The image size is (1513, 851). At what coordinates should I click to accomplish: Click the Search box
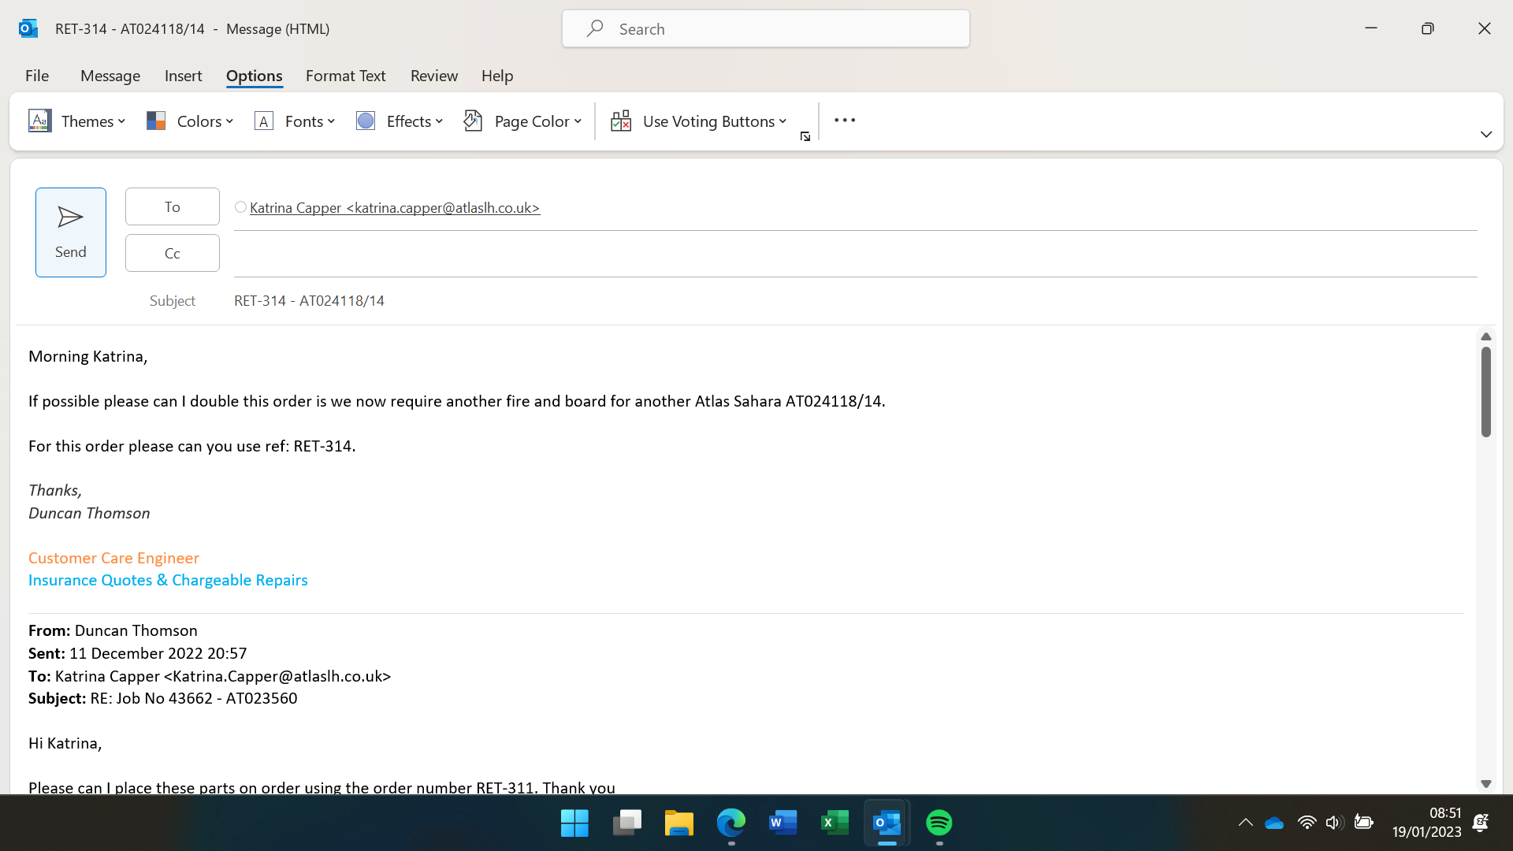(766, 29)
